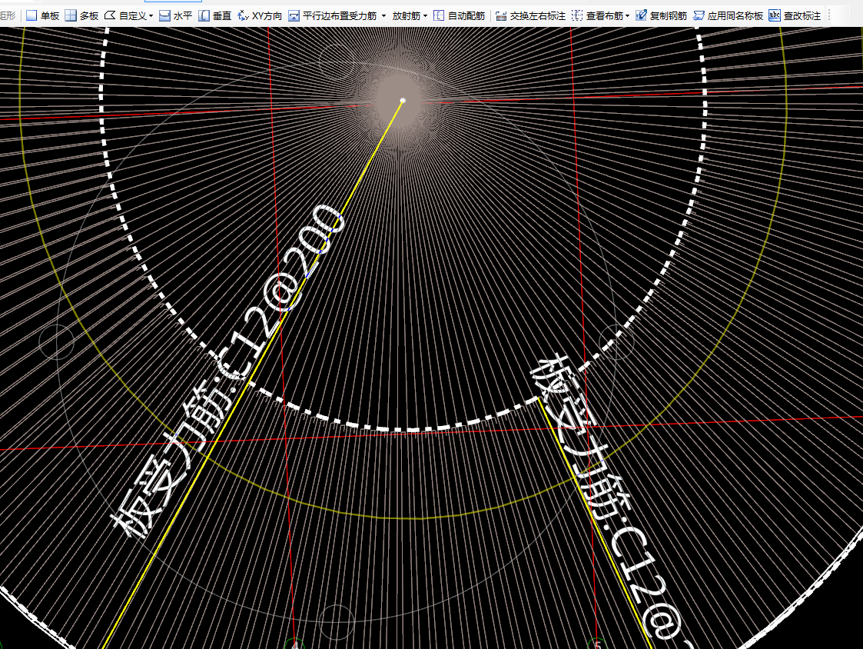The height and width of the screenshot is (649, 863).
Task: Activate the 水平 horizontal rebar tool
Action: point(175,16)
